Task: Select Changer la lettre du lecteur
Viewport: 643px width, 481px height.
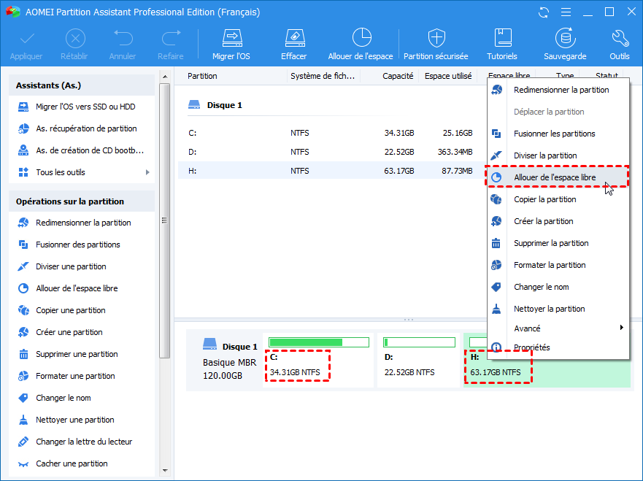Action: coord(82,442)
